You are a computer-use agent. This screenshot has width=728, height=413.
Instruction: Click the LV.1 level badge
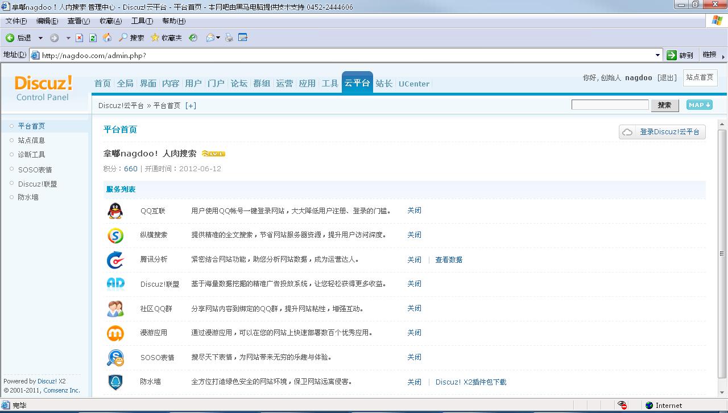pos(213,154)
